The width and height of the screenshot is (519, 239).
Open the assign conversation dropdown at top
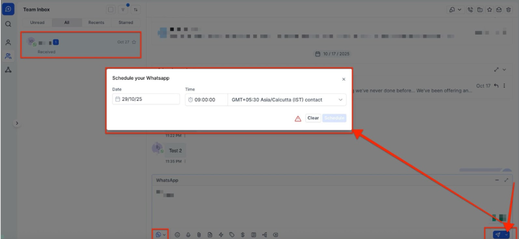[455, 10]
